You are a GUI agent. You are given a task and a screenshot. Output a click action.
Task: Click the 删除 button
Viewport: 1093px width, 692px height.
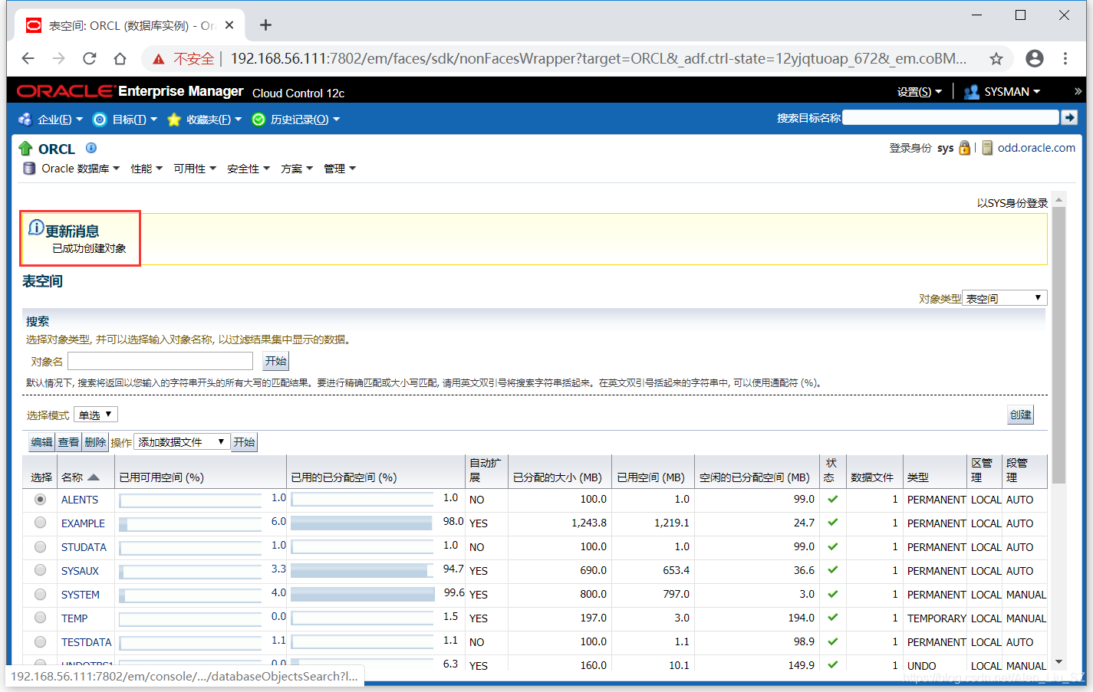point(95,442)
